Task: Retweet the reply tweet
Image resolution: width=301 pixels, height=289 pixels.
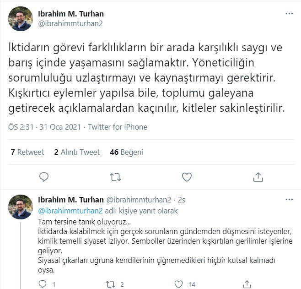Action: pos(110,284)
